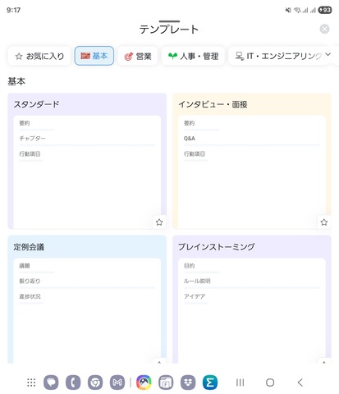
Task: Choose the 定例会議 template card
Action: click(87, 300)
